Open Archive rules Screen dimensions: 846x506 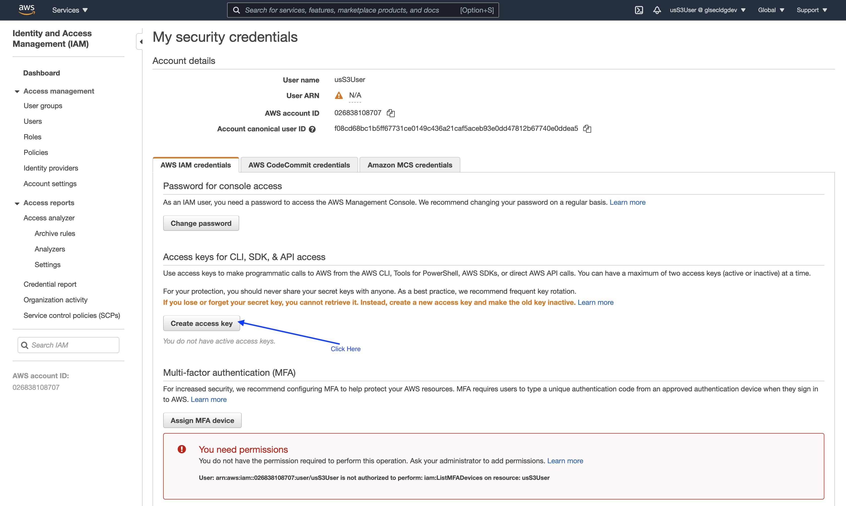point(55,234)
